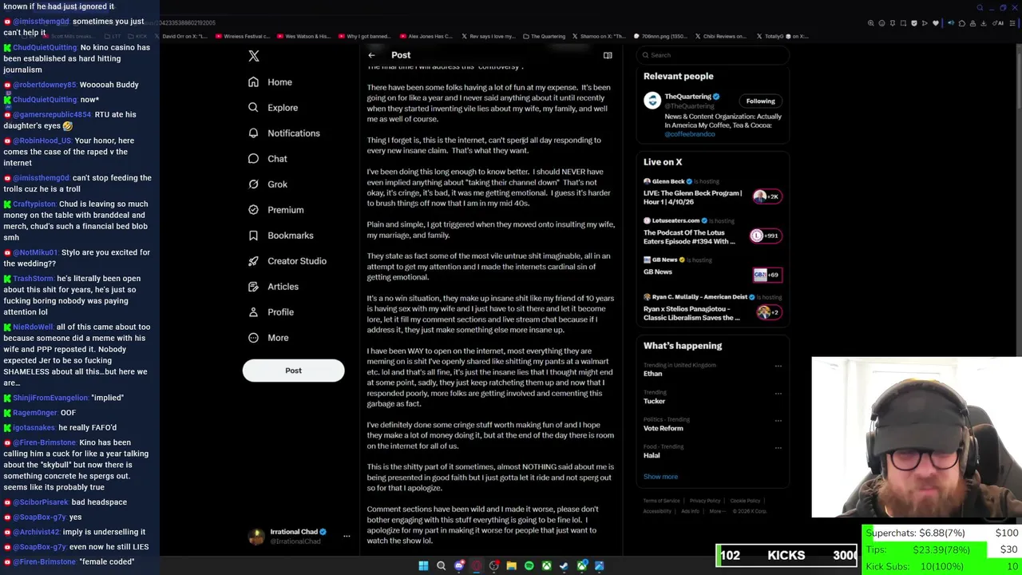Open Spotify from the taskbar
1022x575 pixels.
click(x=529, y=565)
